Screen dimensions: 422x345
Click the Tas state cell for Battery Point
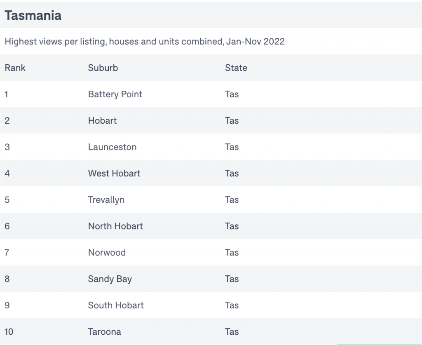click(232, 94)
